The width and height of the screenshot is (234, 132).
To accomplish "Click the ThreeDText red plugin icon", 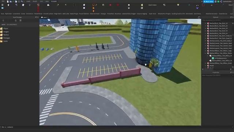I will click(x=110, y=5).
